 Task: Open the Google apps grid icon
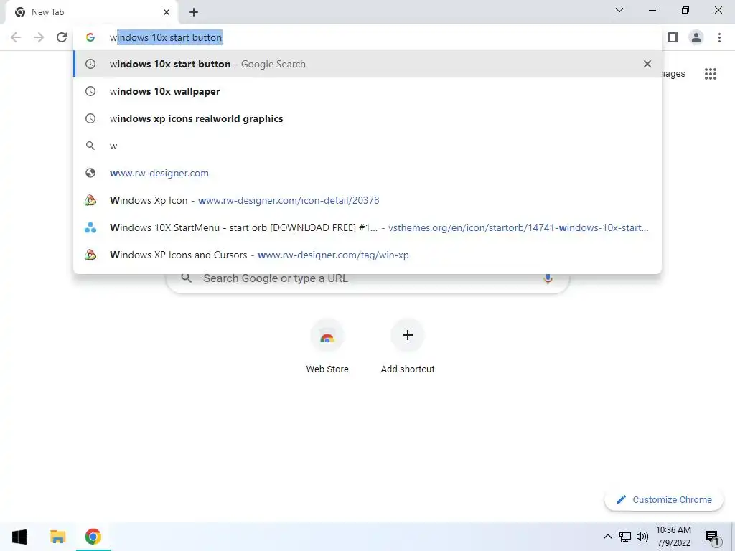pyautogui.click(x=711, y=74)
